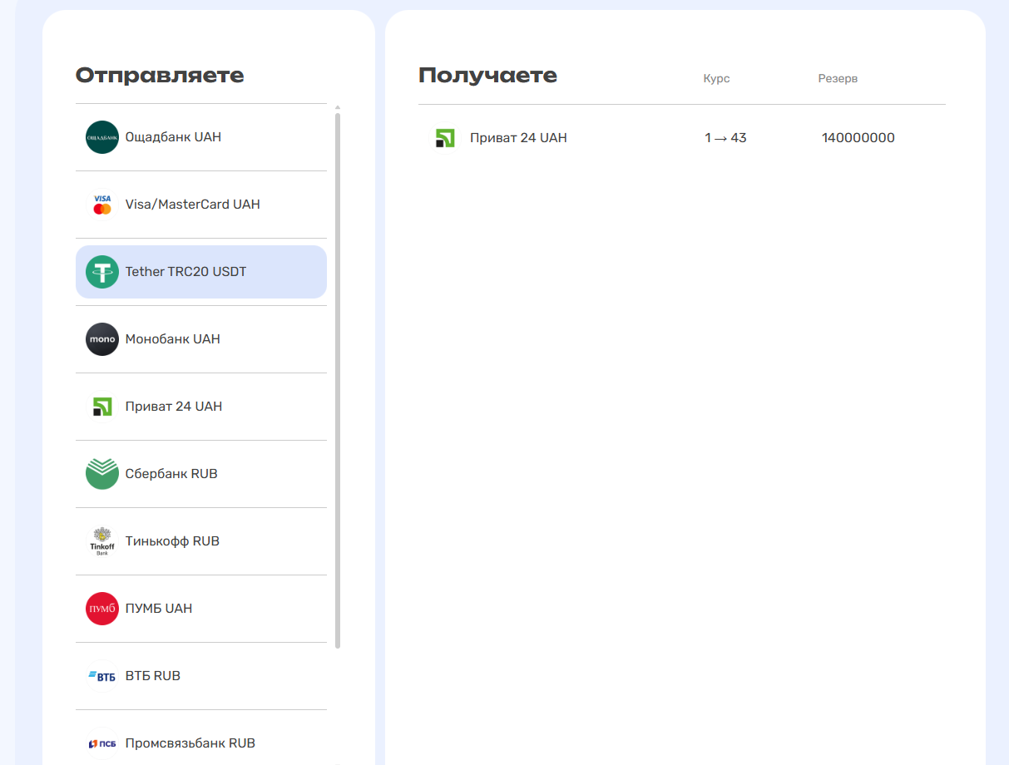Click the Privat 24 icon in send list

102,407
